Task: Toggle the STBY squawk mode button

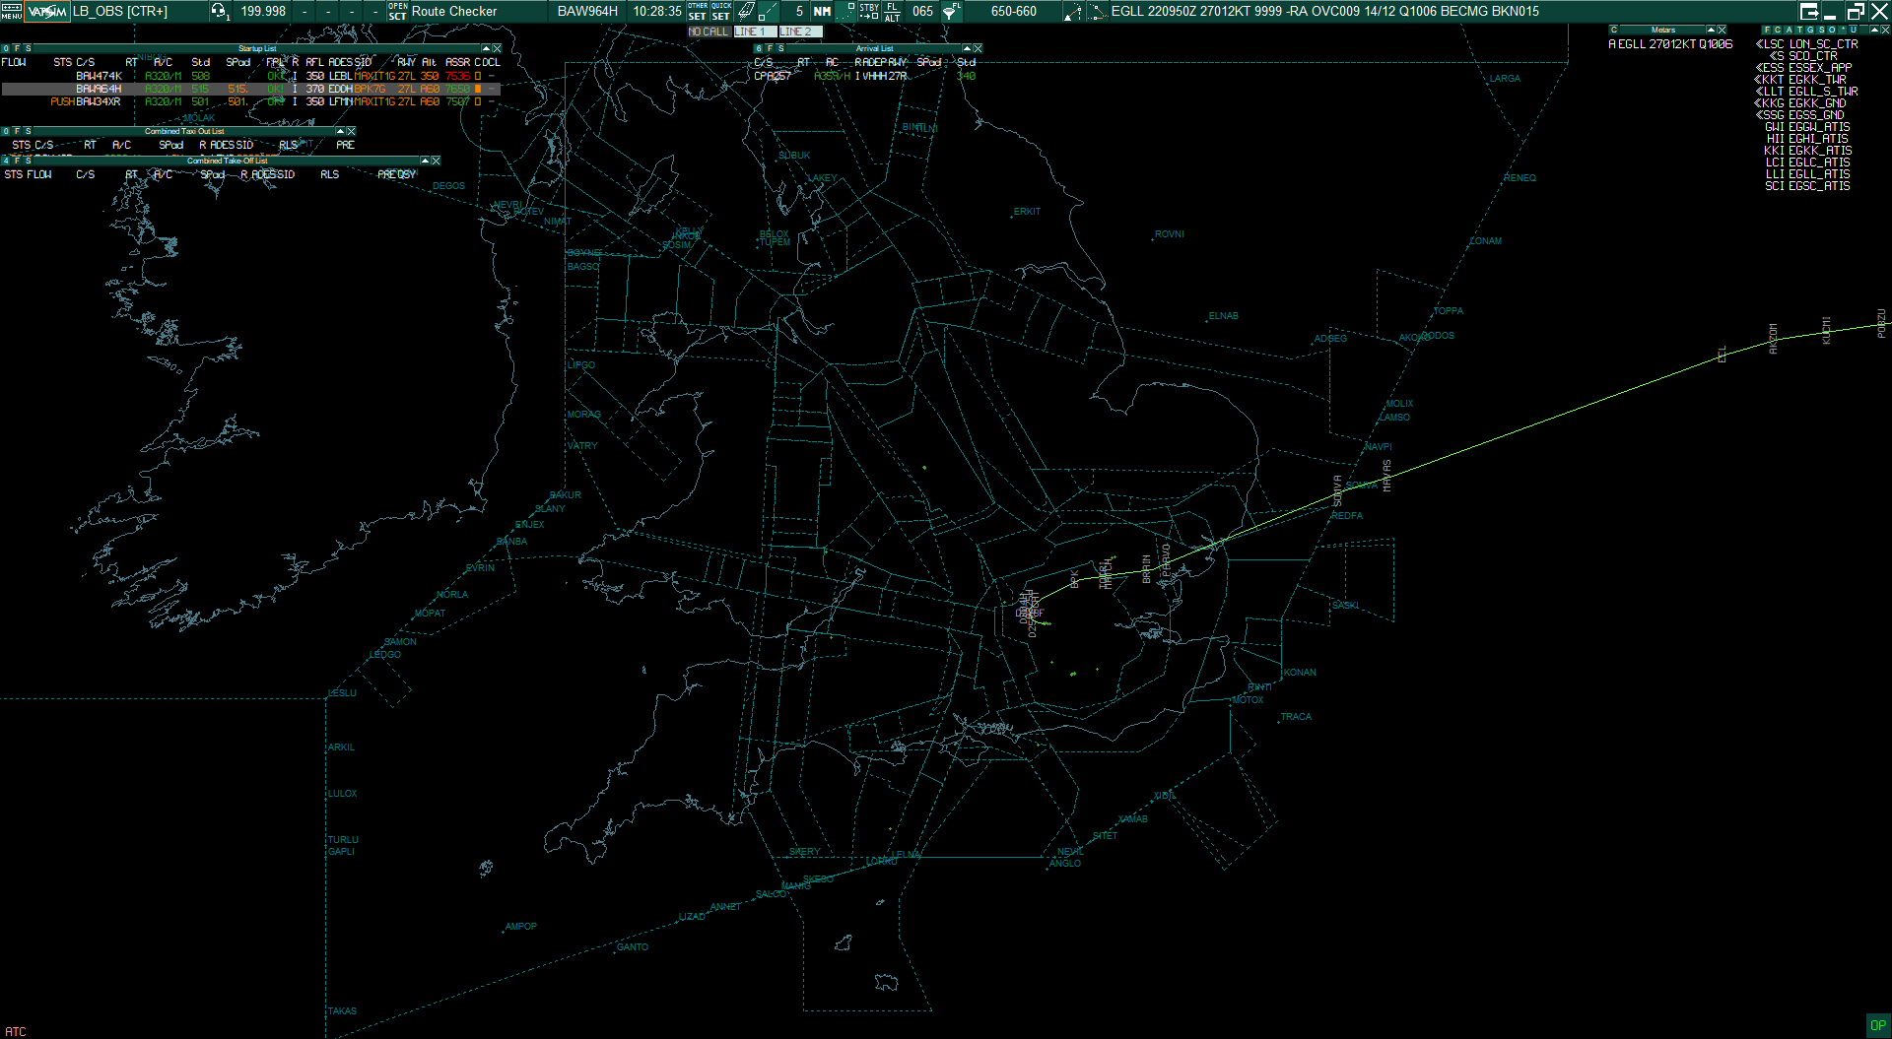Action: tap(867, 12)
